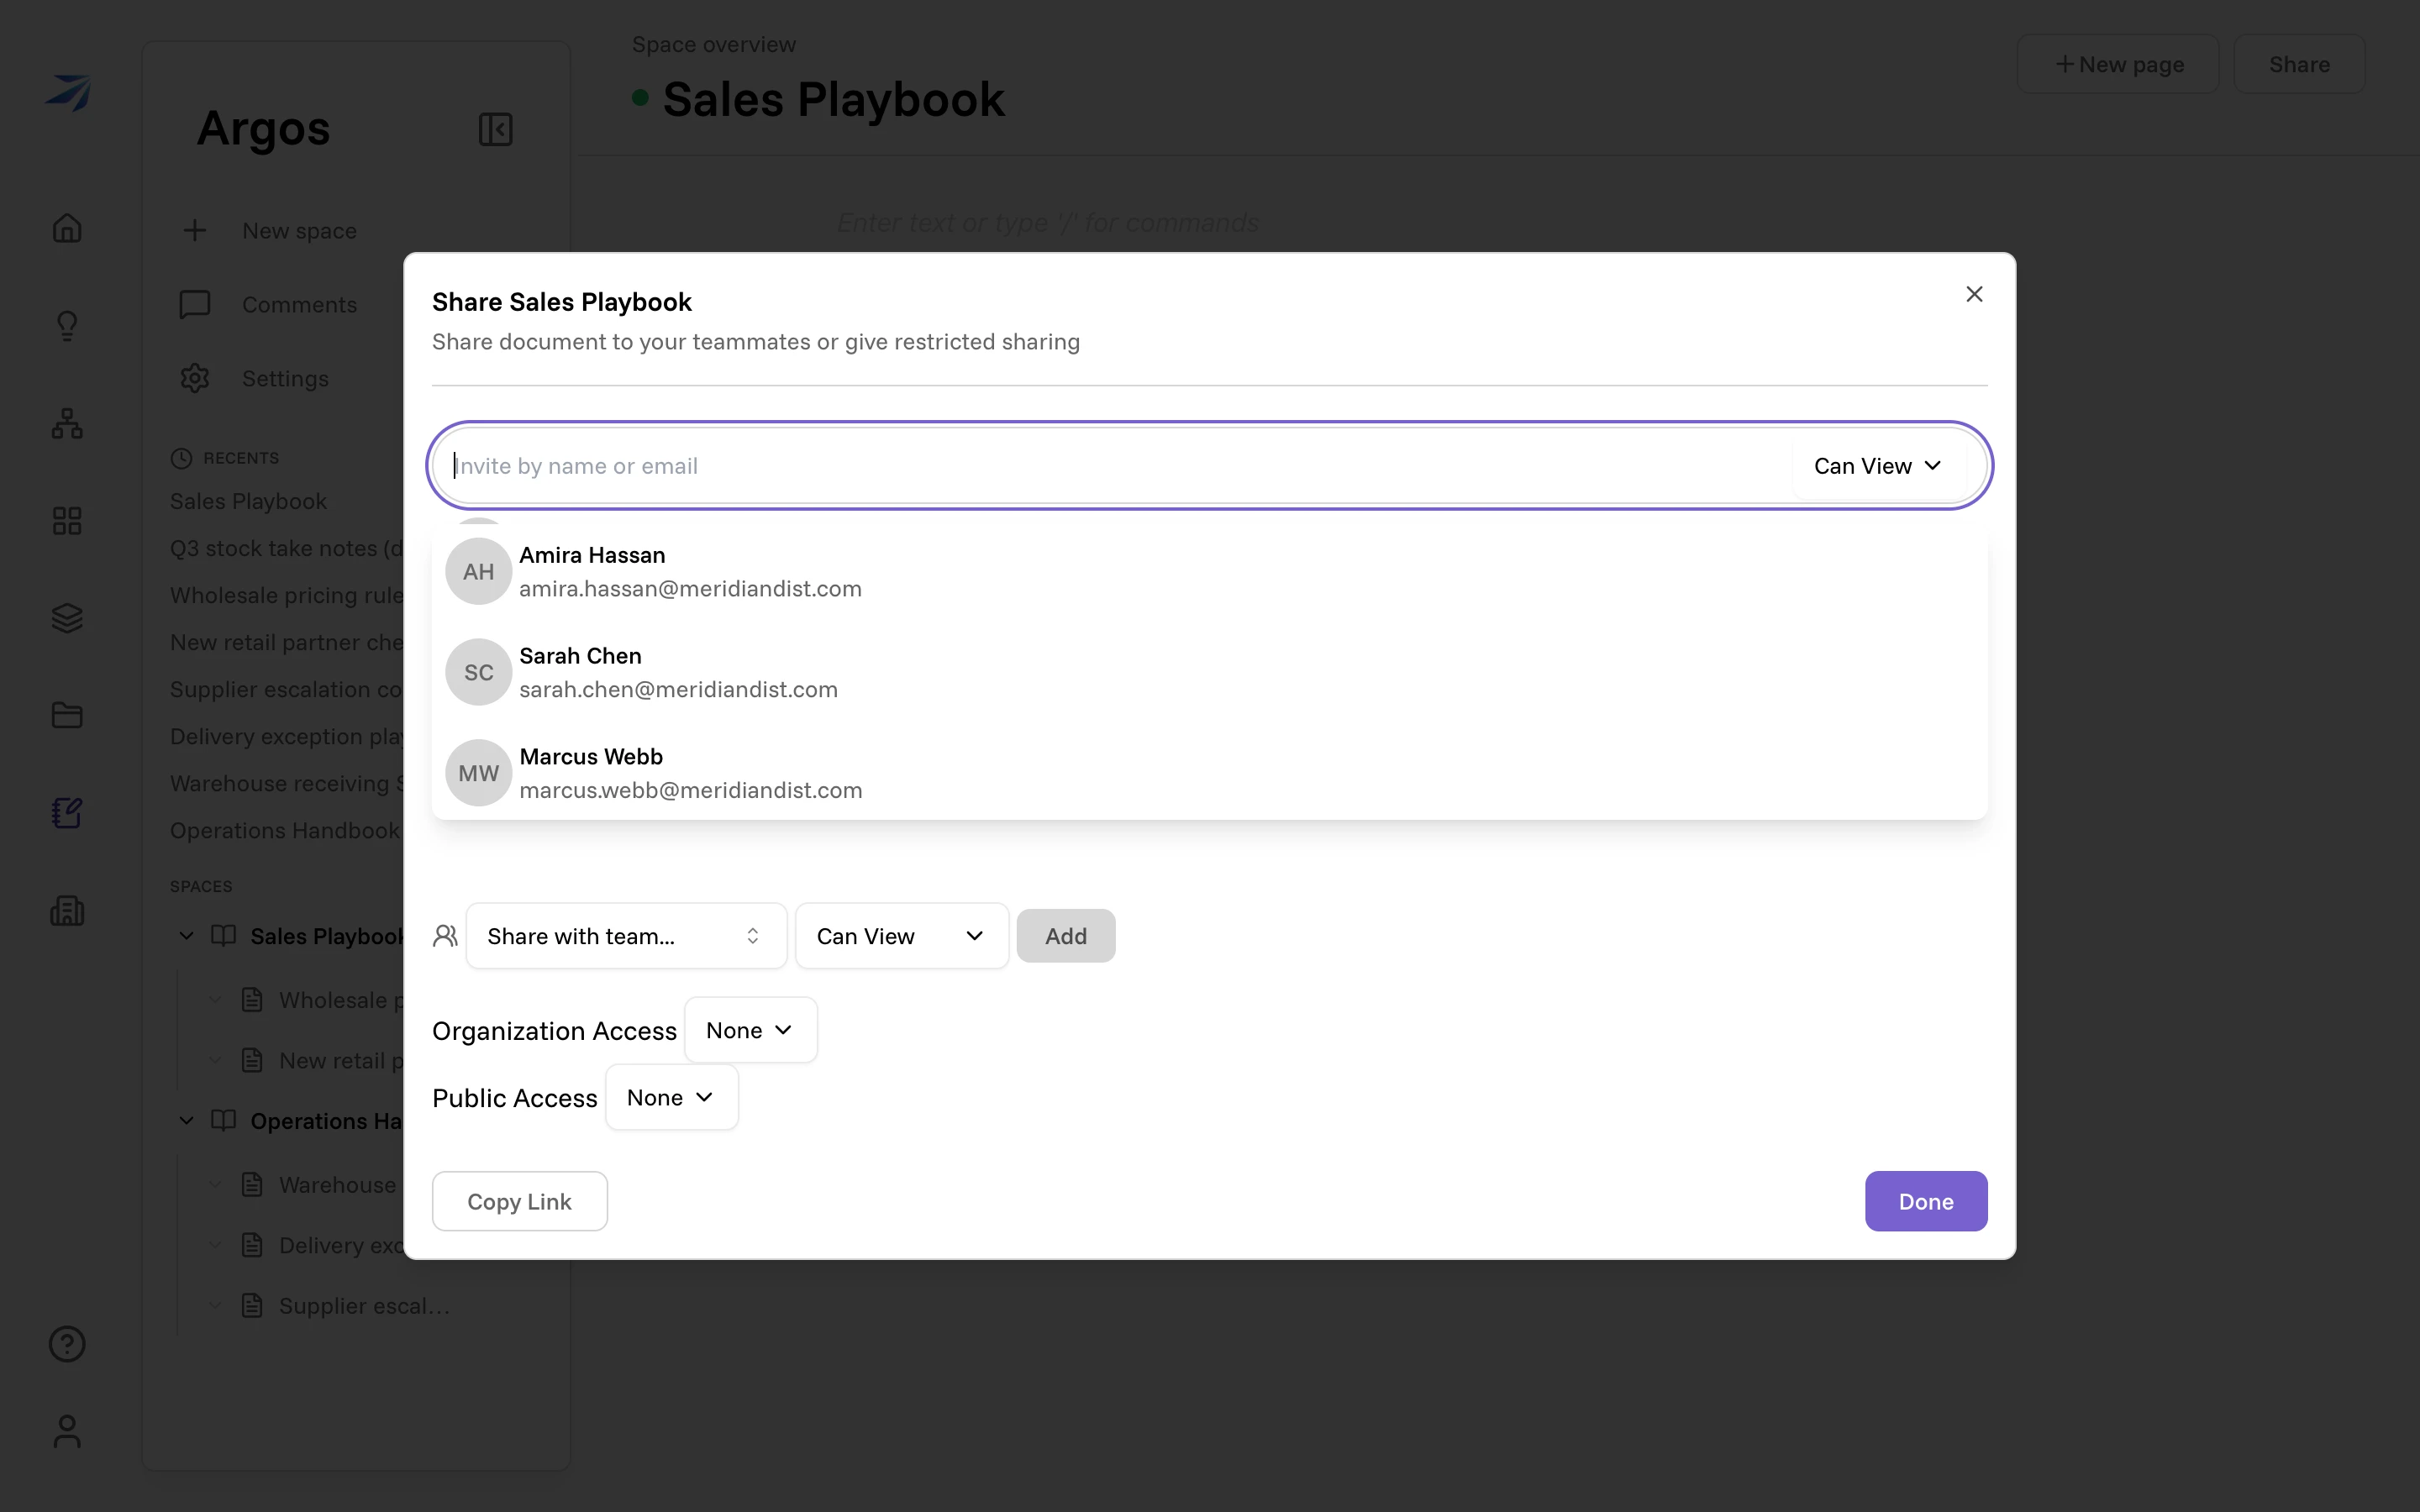Open the help question mark icon
The image size is (2420, 1512).
(x=67, y=1344)
